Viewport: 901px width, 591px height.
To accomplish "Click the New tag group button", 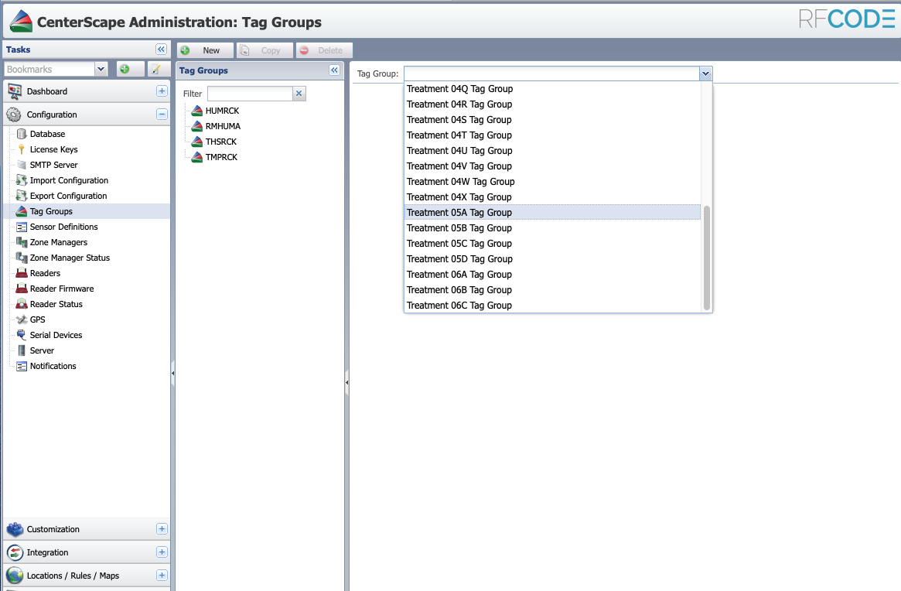I will [x=205, y=50].
